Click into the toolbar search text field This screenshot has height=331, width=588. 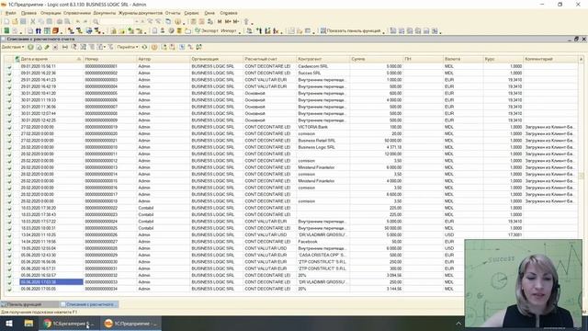117,22
